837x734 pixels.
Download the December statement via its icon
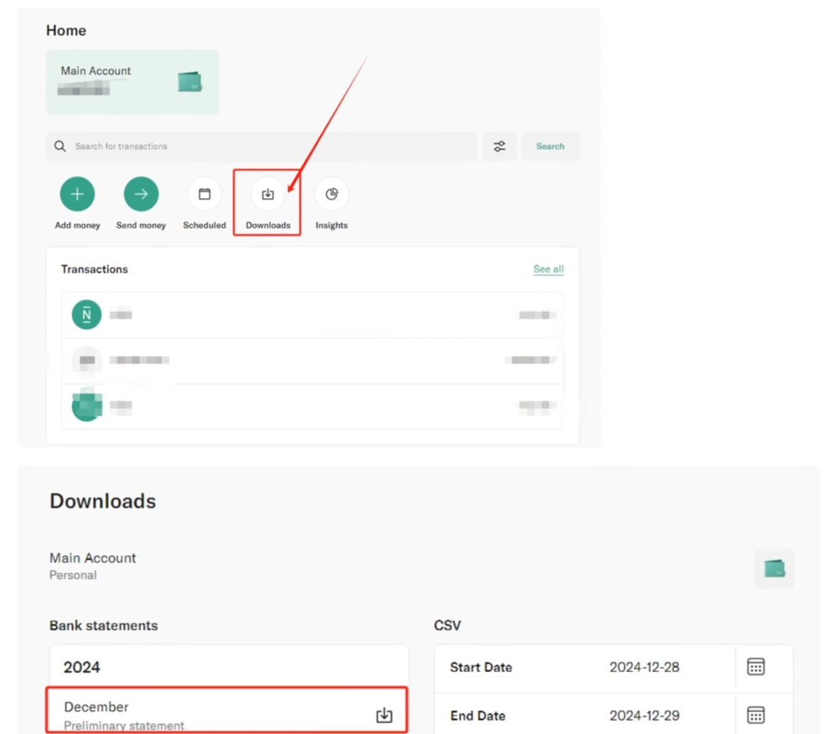click(x=384, y=715)
